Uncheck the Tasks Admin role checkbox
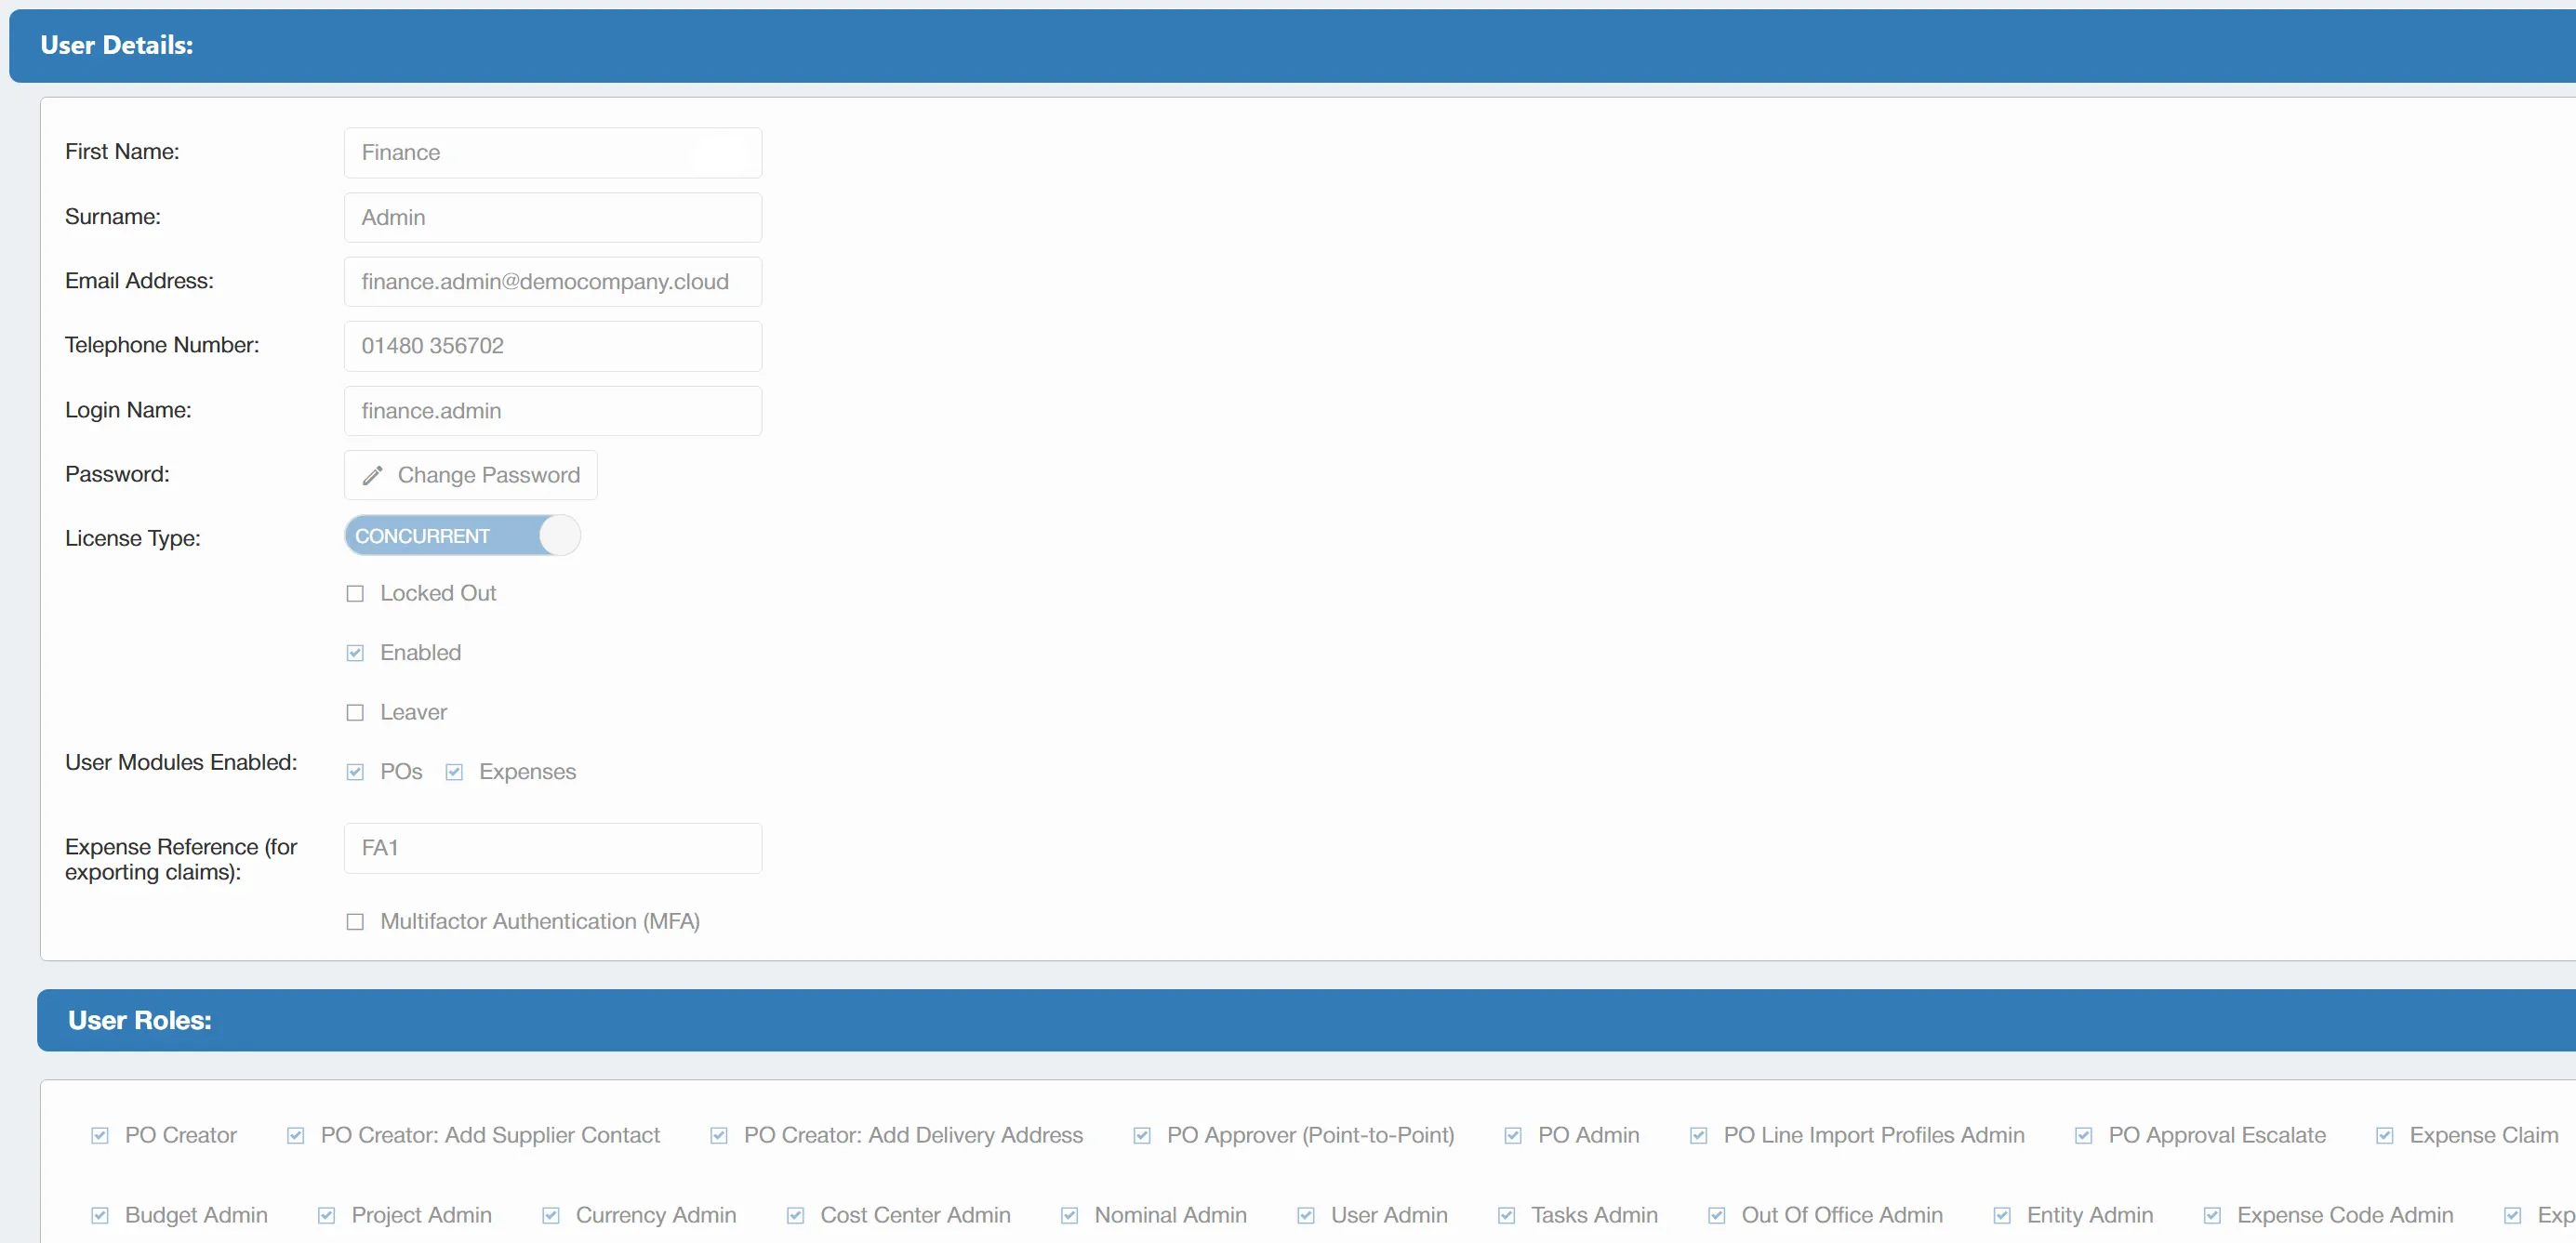This screenshot has width=2576, height=1243. pos(1507,1215)
